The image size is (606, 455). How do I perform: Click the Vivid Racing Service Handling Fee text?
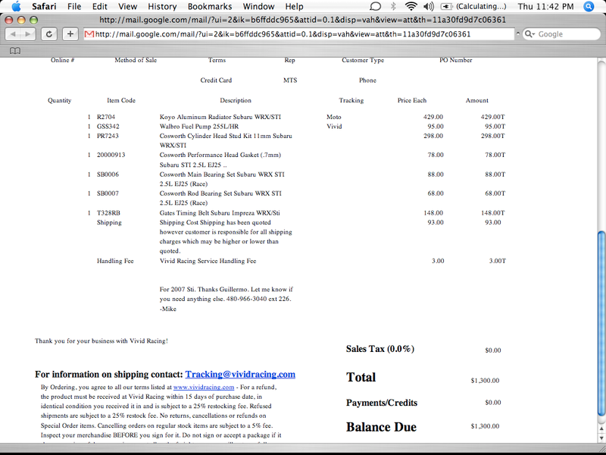tap(208, 261)
